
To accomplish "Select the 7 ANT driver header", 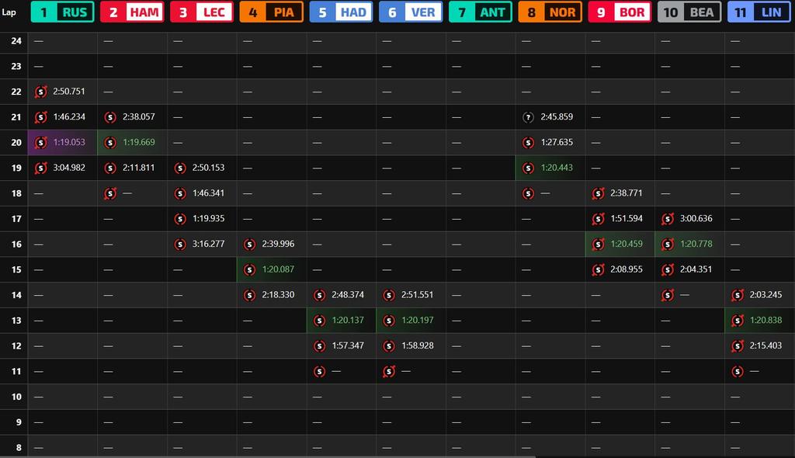I will tap(481, 12).
